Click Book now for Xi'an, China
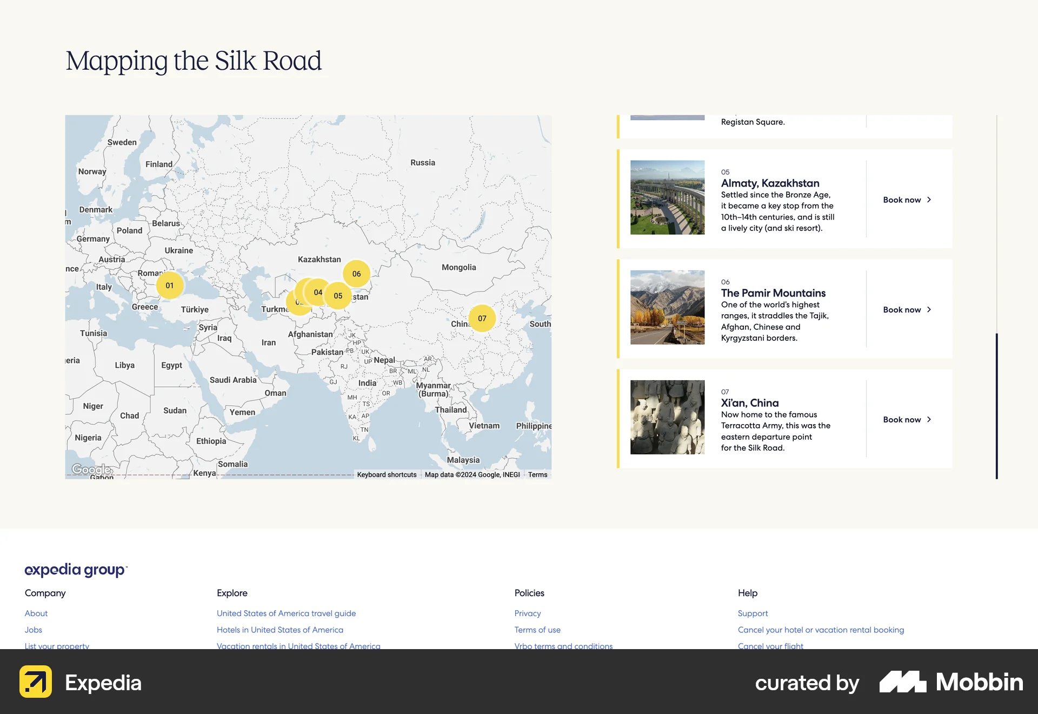The image size is (1038, 714). (x=902, y=419)
